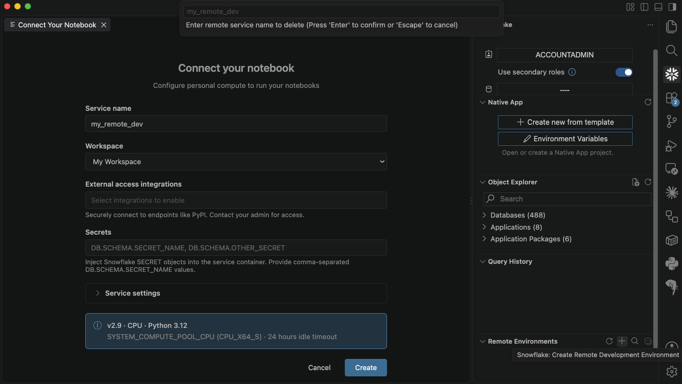Viewport: 682px width, 384px height.
Task: Open the Snowflake panel more actions ellipsis
Action: pyautogui.click(x=650, y=25)
